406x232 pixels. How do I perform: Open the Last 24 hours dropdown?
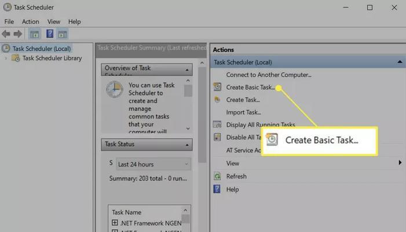click(x=153, y=164)
